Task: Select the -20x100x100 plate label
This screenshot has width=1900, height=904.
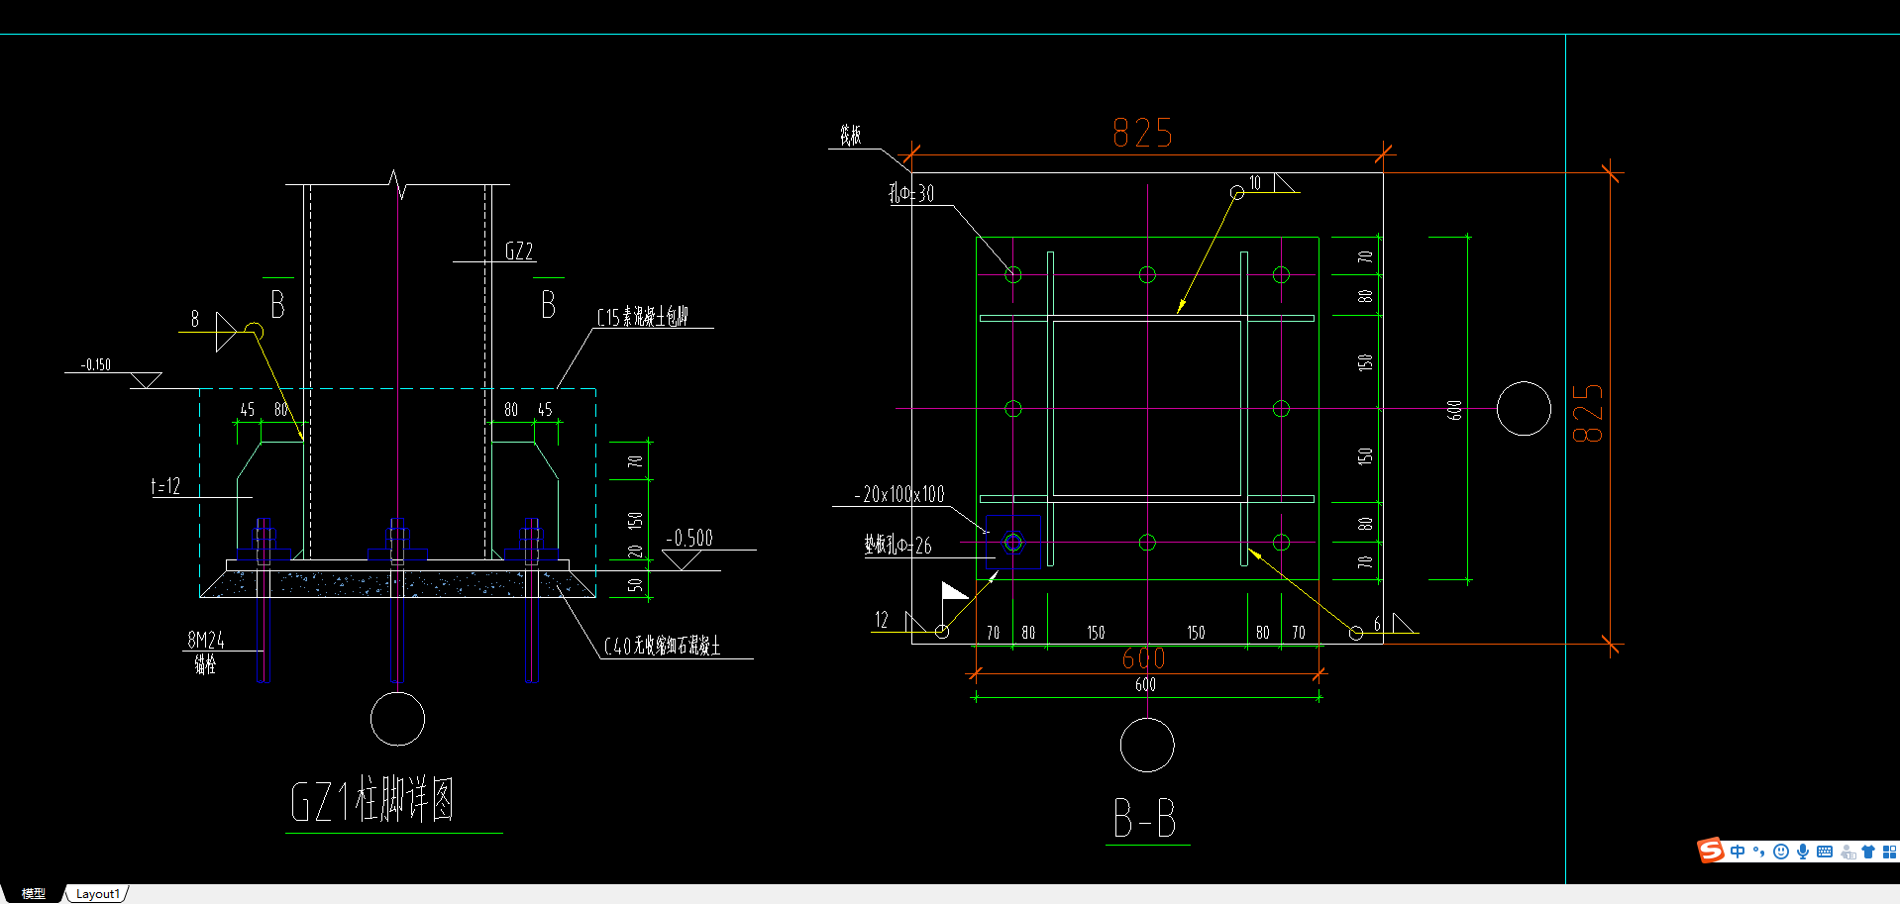Action: [x=899, y=494]
